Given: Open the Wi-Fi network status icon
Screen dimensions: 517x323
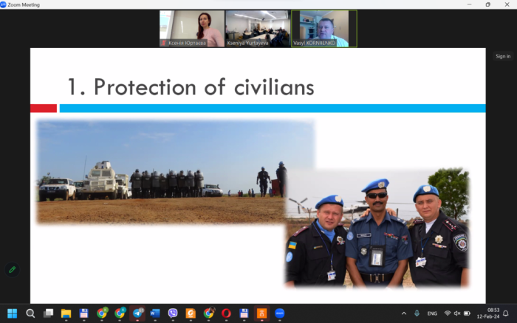Looking at the screenshot, I should click(x=448, y=313).
